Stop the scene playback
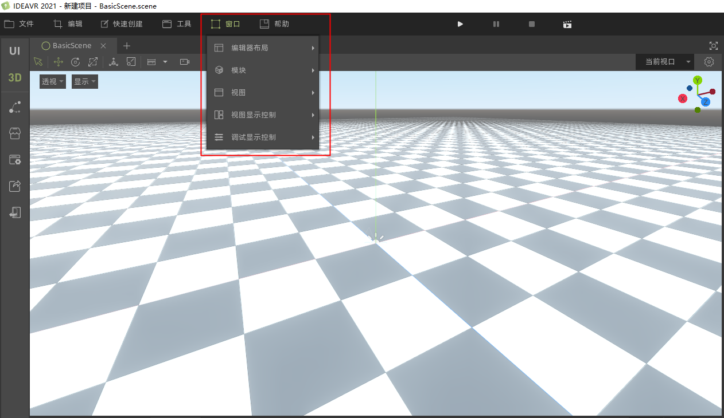 [x=532, y=24]
